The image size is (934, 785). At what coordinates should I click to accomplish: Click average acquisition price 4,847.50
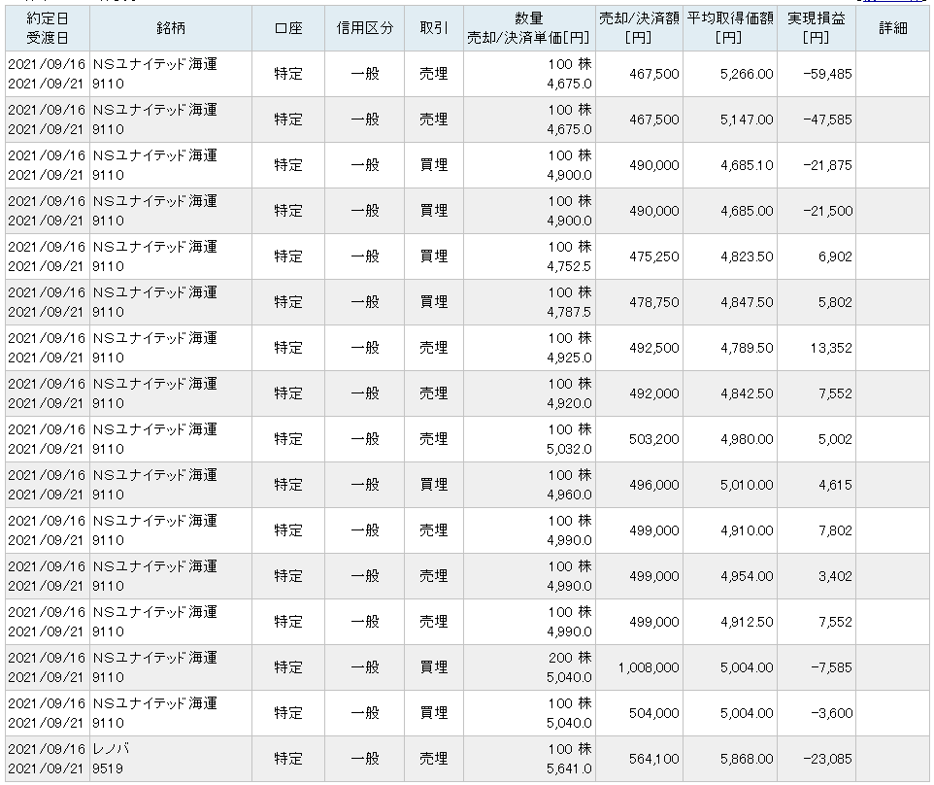point(747,302)
